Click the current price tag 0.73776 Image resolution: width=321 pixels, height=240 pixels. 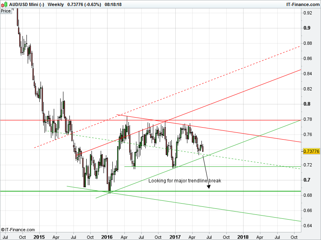[x=311, y=151]
